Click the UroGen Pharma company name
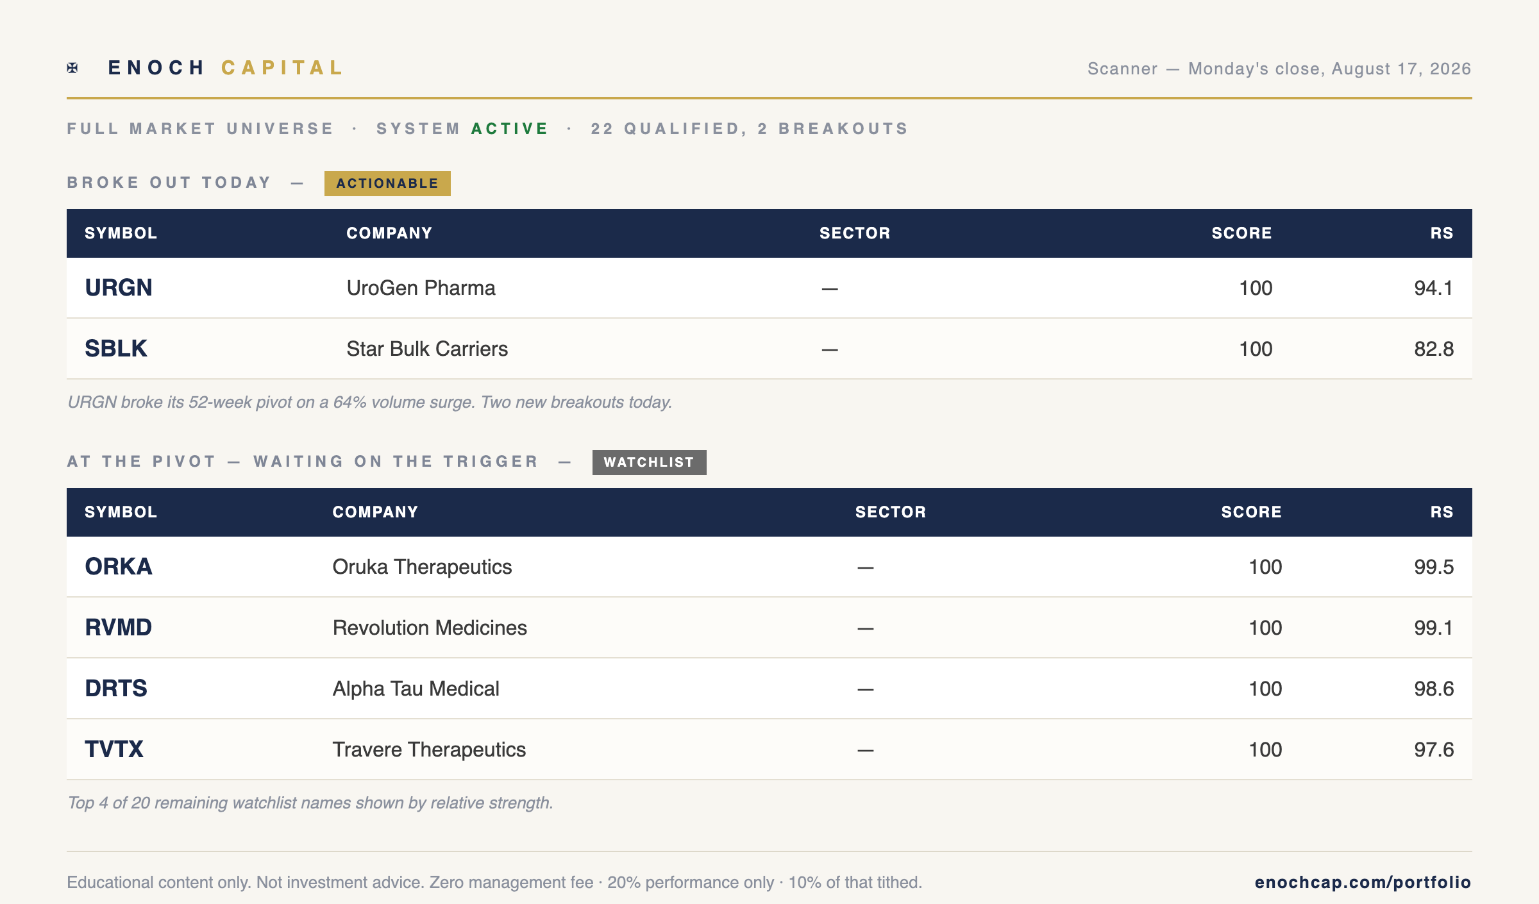Image resolution: width=1539 pixels, height=904 pixels. pyautogui.click(x=421, y=288)
